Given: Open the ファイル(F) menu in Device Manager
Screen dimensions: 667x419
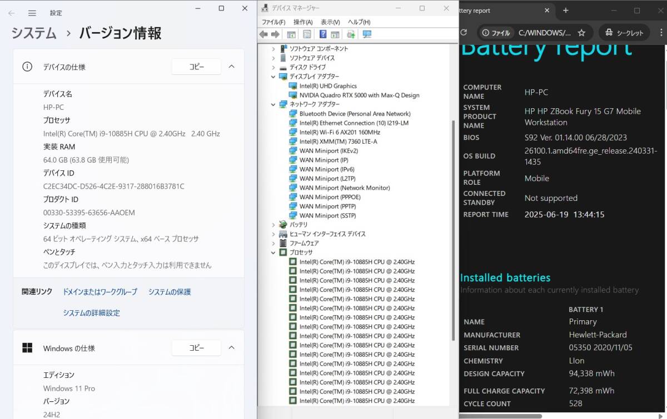Looking at the screenshot, I should tap(273, 22).
